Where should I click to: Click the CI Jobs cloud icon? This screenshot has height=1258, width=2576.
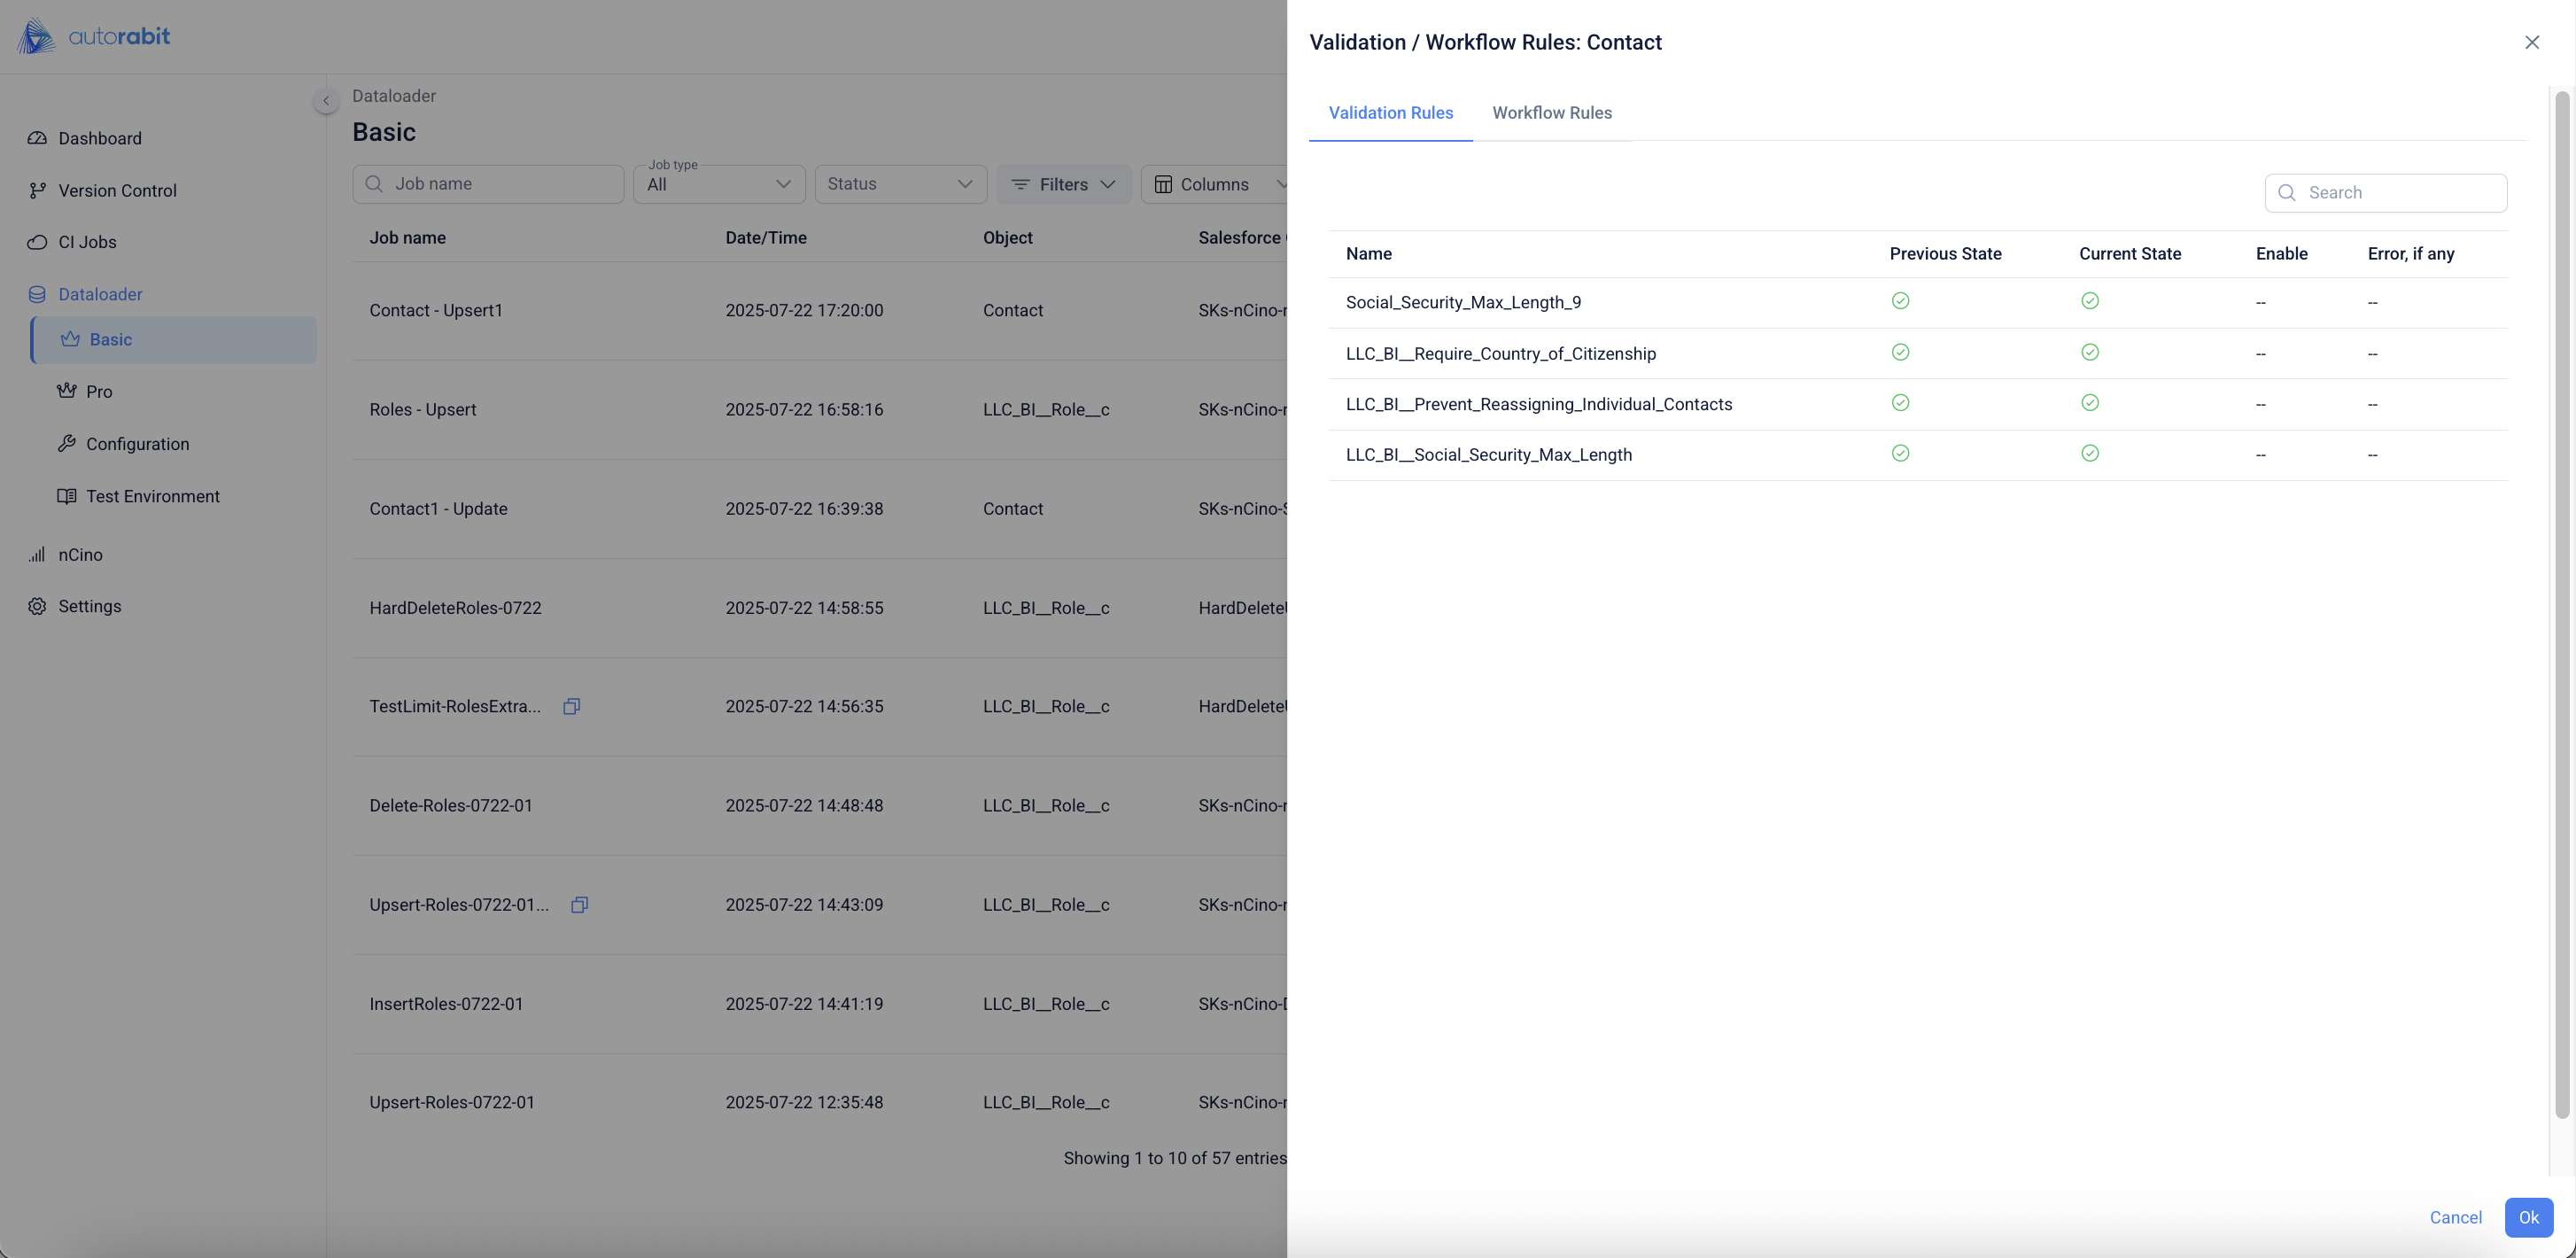[37, 242]
